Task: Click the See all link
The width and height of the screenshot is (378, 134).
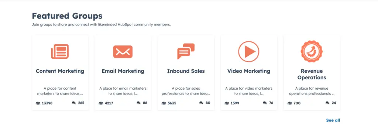Action: pos(333,120)
